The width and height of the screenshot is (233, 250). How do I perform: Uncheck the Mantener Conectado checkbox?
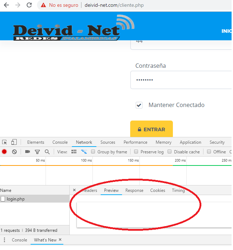(139, 105)
